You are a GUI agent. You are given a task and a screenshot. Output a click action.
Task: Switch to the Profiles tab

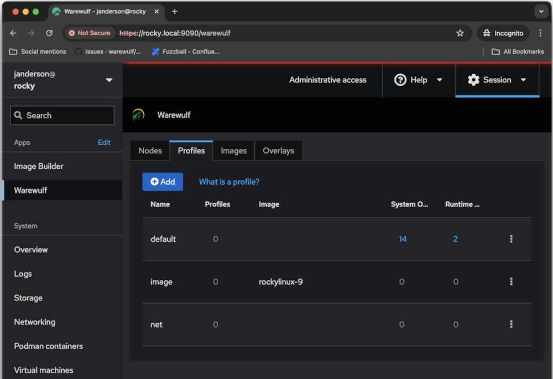(x=191, y=150)
